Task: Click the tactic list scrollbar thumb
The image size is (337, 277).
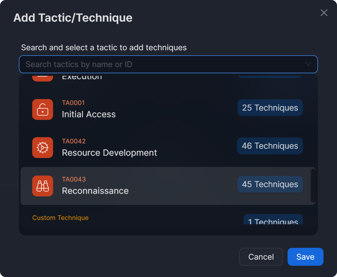Action: tap(313, 186)
